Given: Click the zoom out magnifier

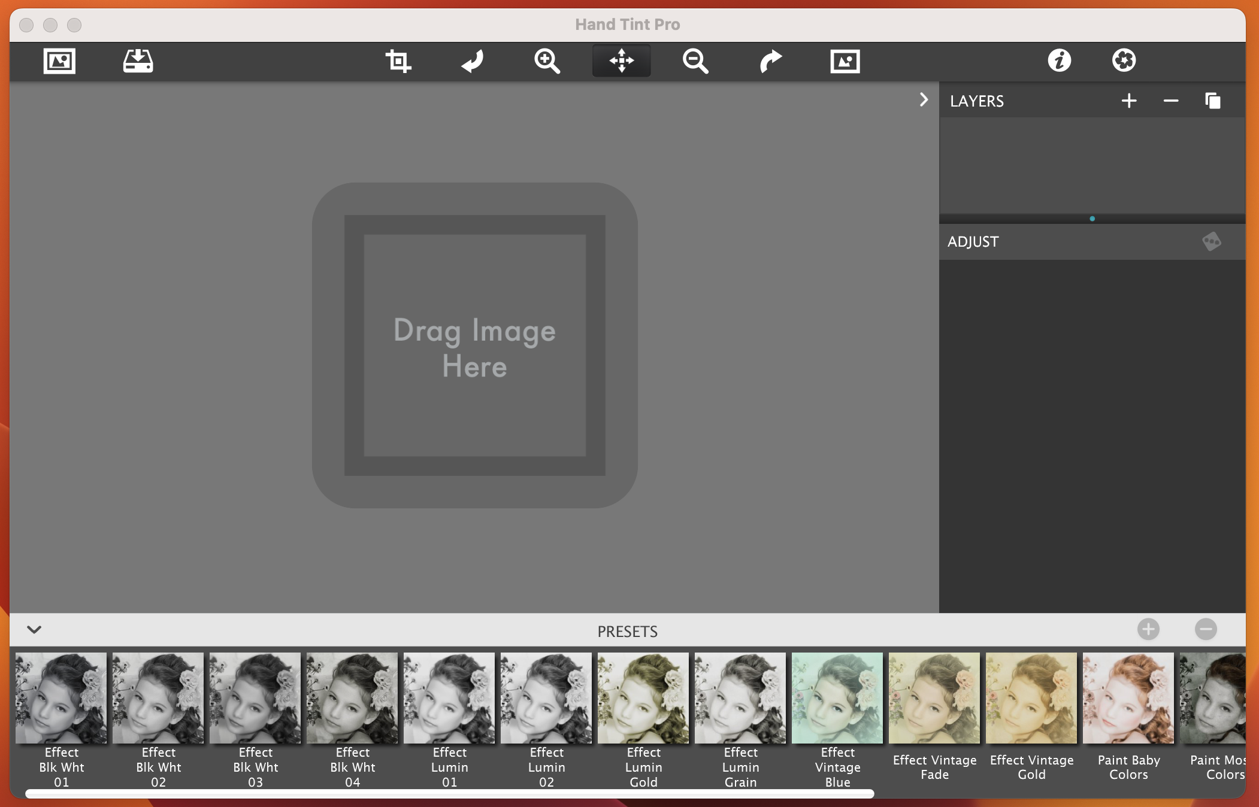Looking at the screenshot, I should tap(695, 61).
